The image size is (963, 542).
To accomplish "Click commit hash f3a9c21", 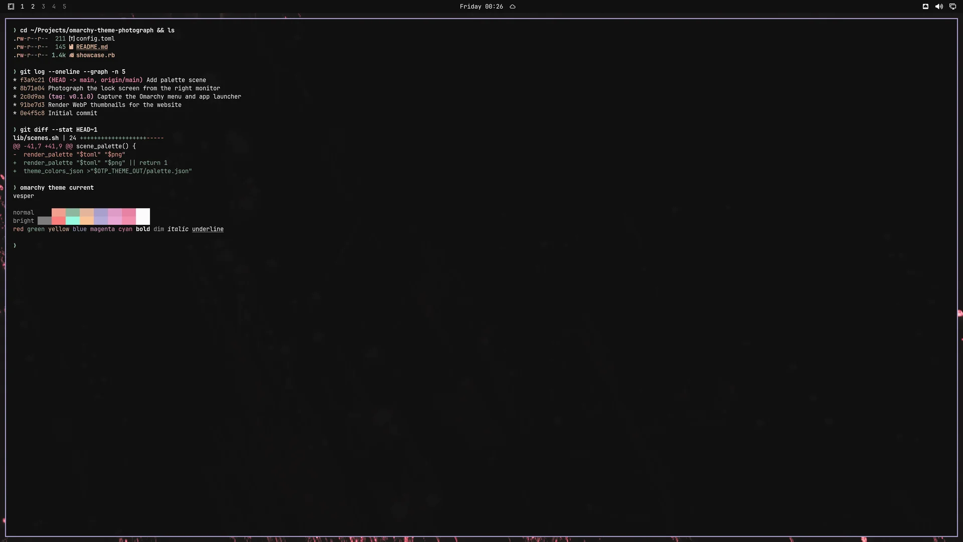I will click(32, 80).
